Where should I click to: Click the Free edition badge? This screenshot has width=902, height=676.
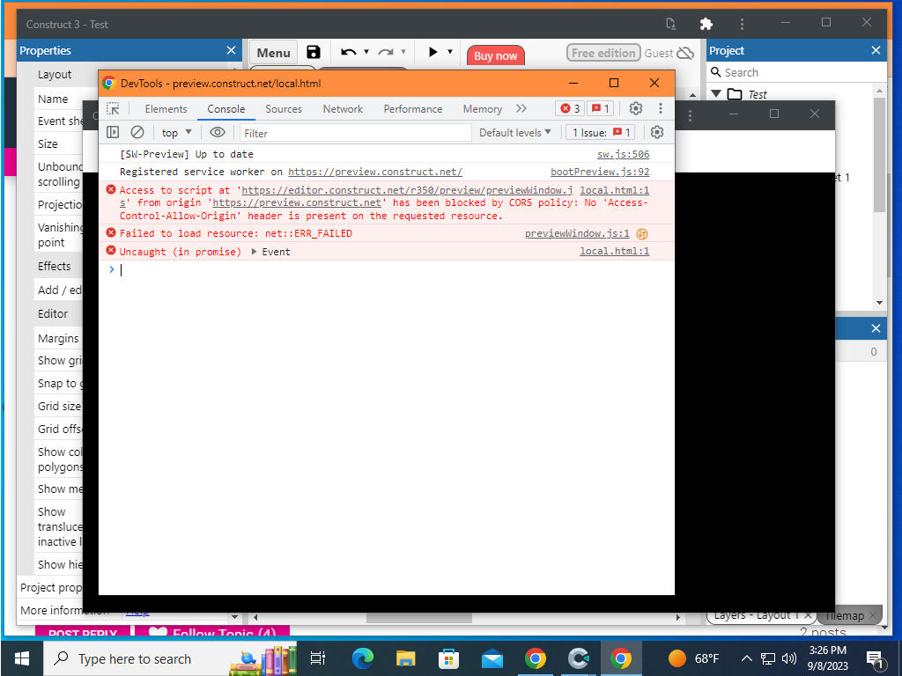click(603, 53)
